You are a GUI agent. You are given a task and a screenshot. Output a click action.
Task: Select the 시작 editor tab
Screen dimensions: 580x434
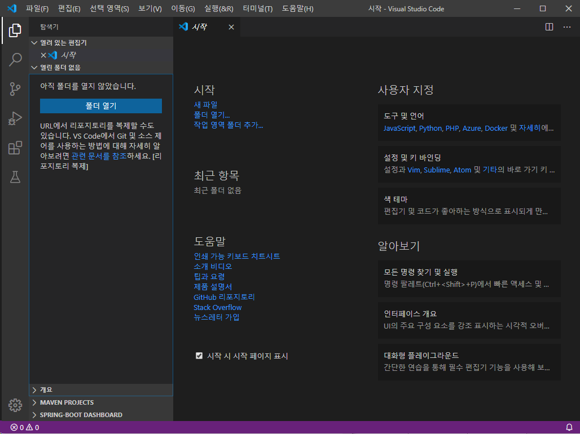coord(206,27)
